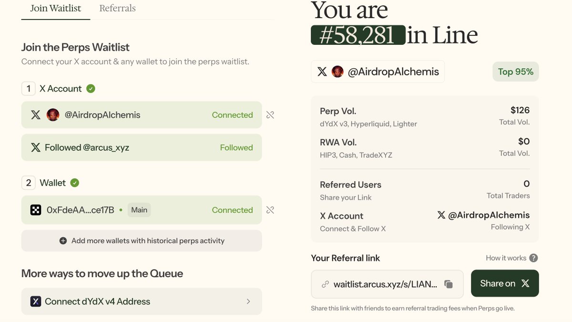Click the Connected status in the wallet row

233,210
